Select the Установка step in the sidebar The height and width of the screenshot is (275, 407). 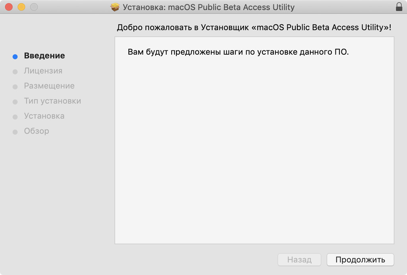click(44, 116)
